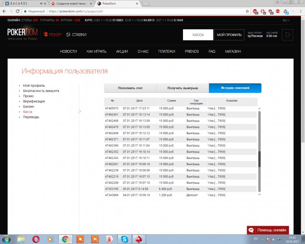
Task: Open Верификация in the sidebar
Action: tap(34, 101)
